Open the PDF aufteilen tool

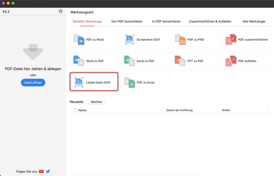point(246,61)
